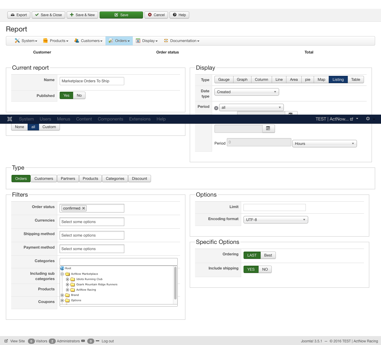Set Include shipping to YES

(251, 269)
